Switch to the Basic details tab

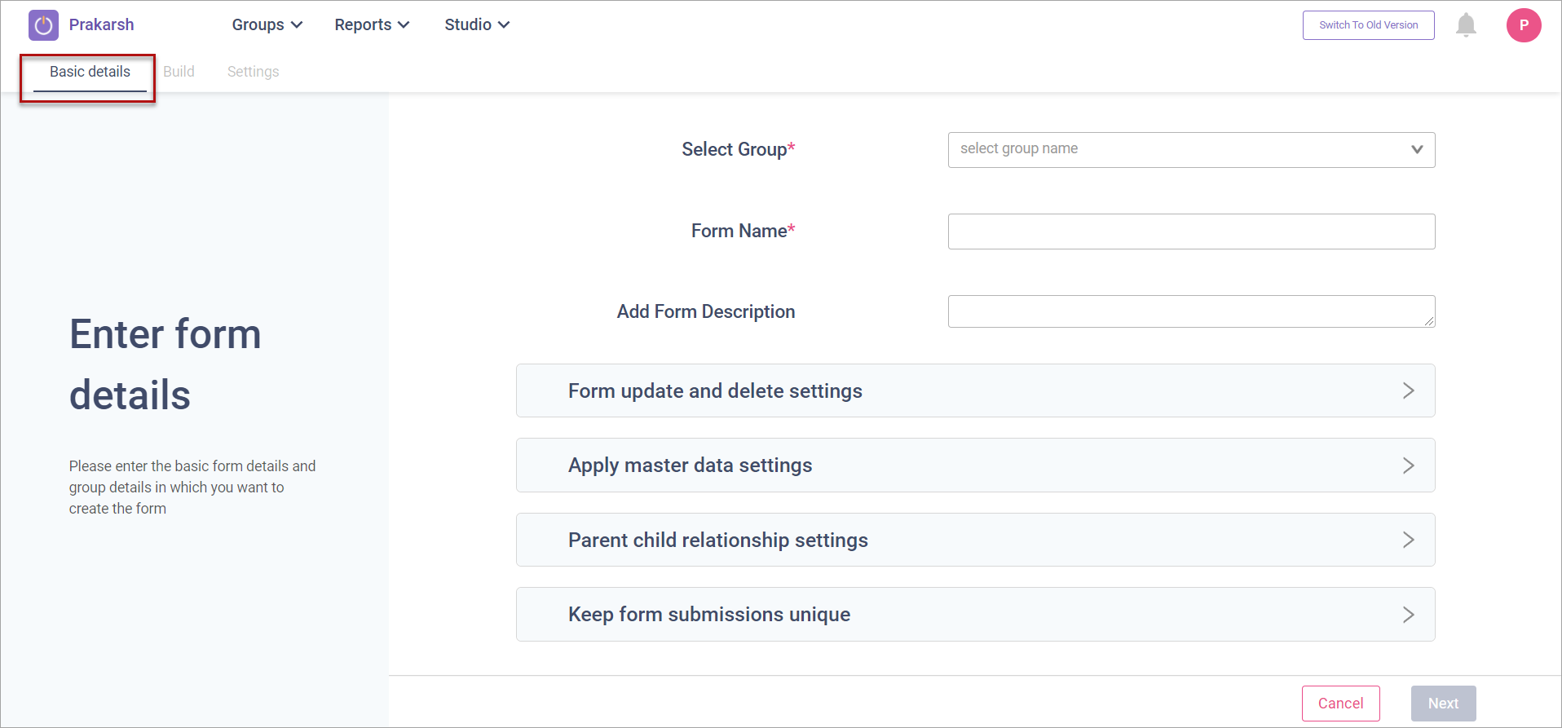90,72
